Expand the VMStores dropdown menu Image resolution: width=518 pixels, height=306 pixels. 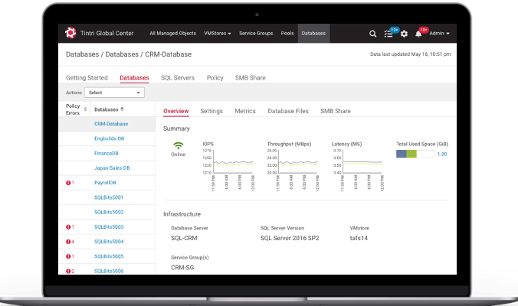[x=218, y=34]
